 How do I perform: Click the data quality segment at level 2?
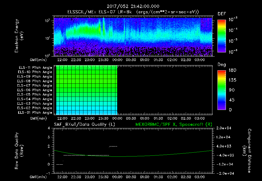pyautogui.click(x=113, y=146)
